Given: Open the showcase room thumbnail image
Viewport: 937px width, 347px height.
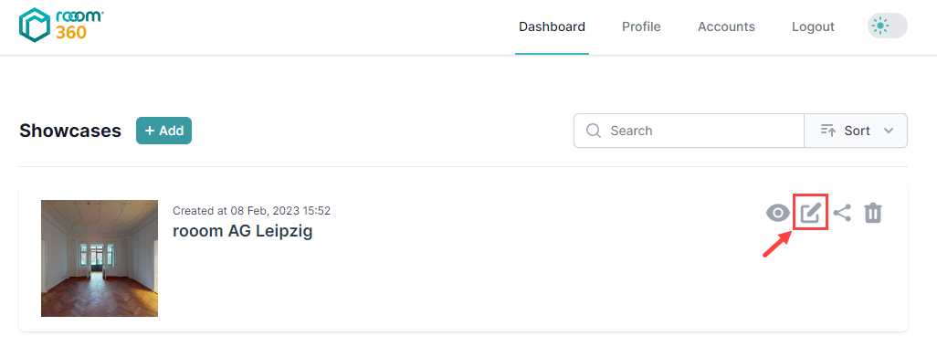Looking at the screenshot, I should 100,258.
